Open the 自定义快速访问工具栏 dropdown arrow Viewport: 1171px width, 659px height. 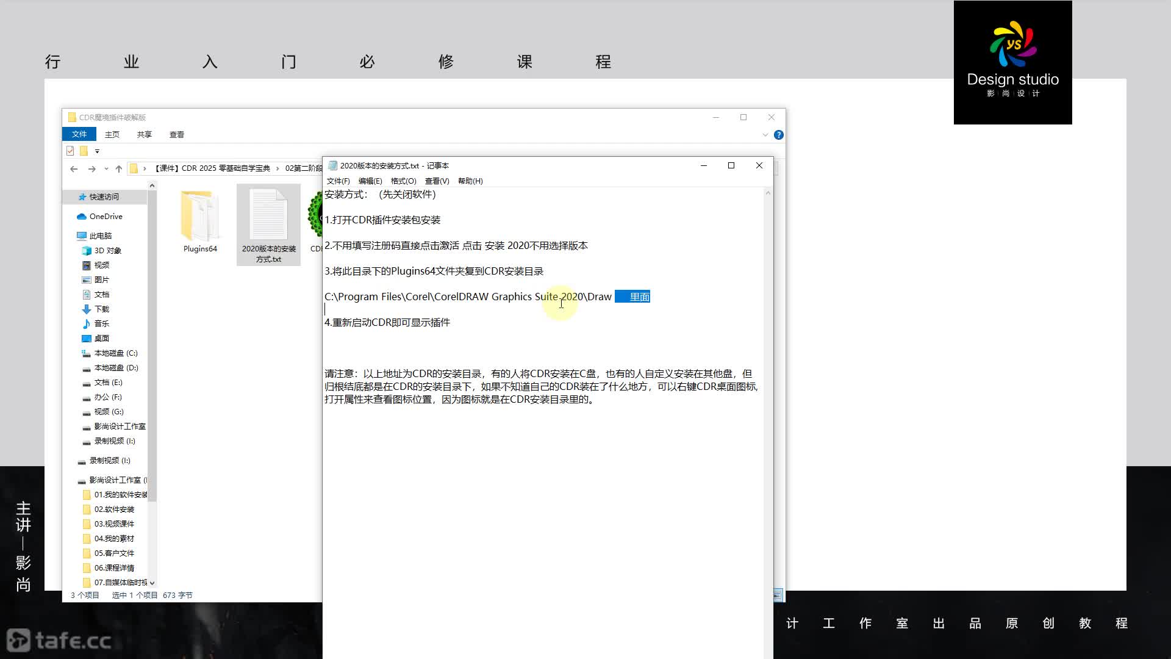pyautogui.click(x=97, y=151)
